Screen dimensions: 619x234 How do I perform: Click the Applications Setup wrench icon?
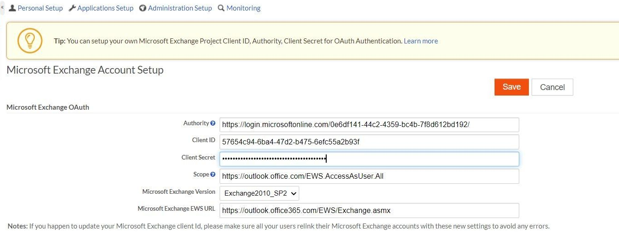[x=72, y=8]
